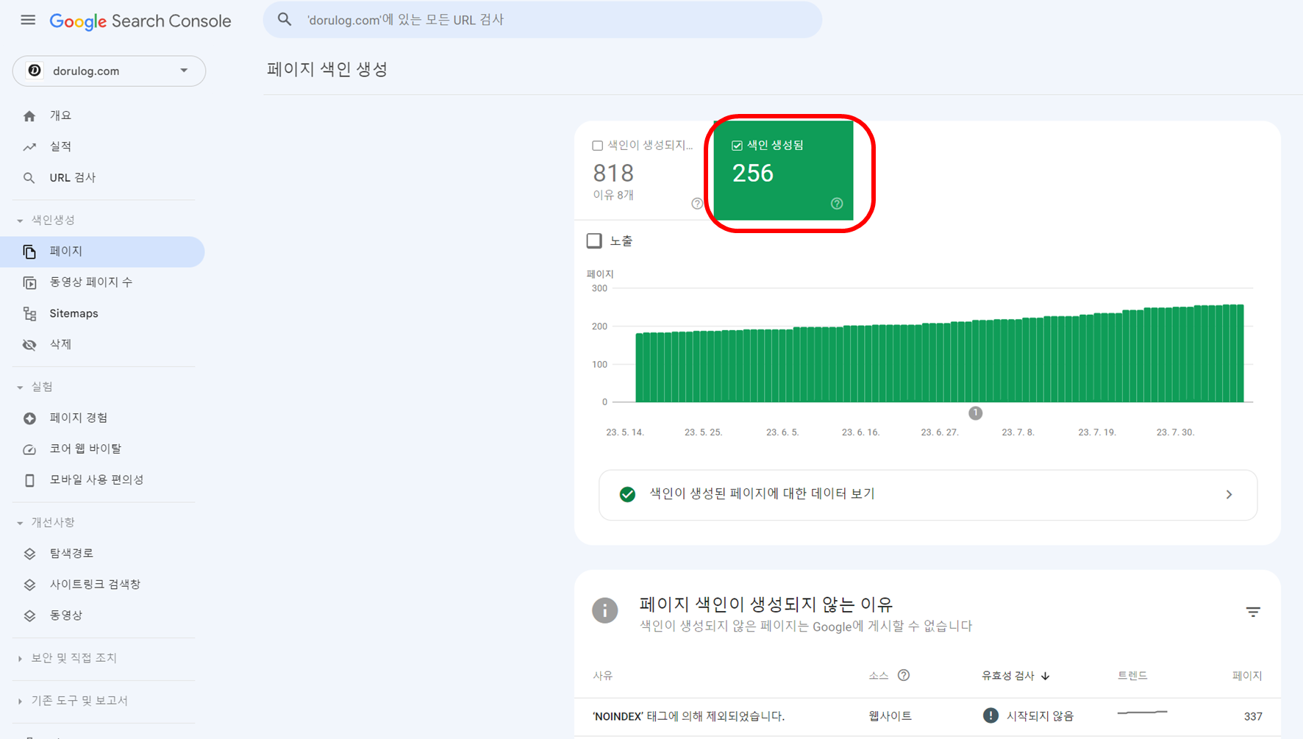The width and height of the screenshot is (1303, 739).
Task: Click the info icon beside 페이지 색인이 생성되지 않는 이유
Action: pos(605,610)
